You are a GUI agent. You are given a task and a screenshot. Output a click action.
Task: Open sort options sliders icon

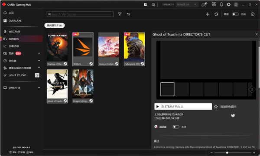(128, 14)
